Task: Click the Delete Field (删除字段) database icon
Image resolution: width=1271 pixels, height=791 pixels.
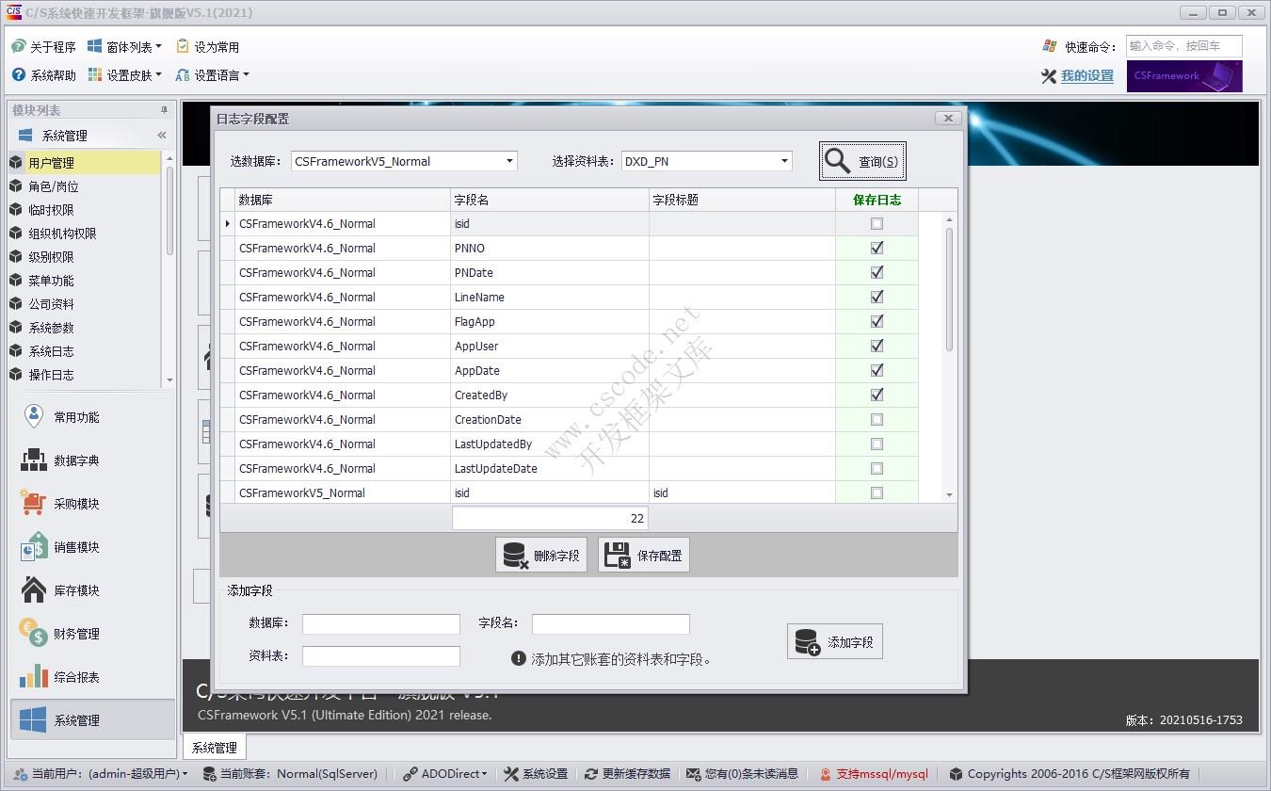Action: coord(516,556)
